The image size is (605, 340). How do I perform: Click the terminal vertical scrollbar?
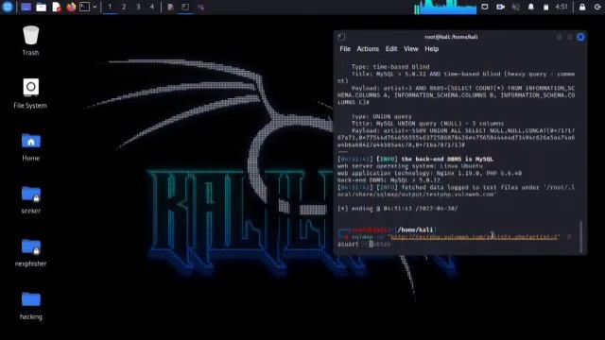coord(581,237)
